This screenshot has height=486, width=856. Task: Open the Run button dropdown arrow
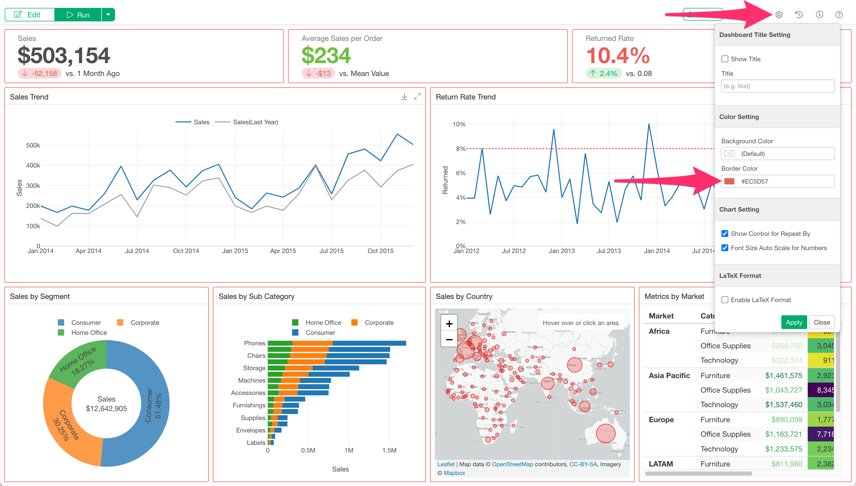(x=108, y=15)
